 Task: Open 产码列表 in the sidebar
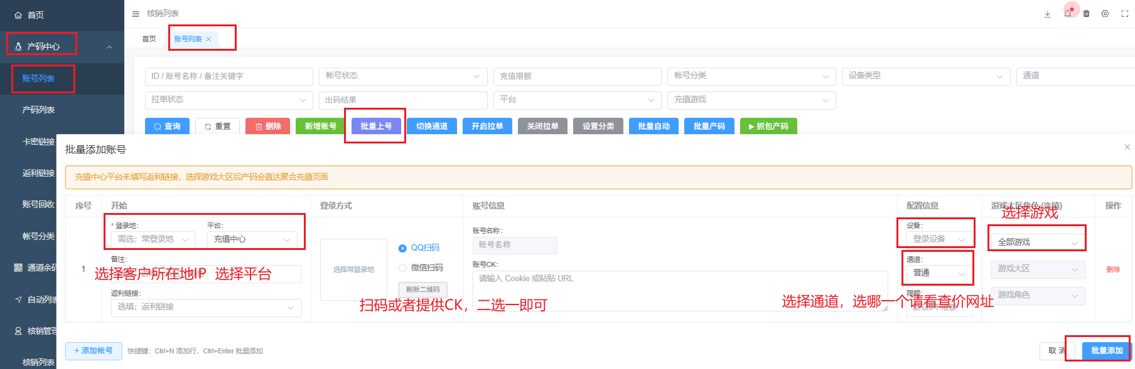[38, 110]
